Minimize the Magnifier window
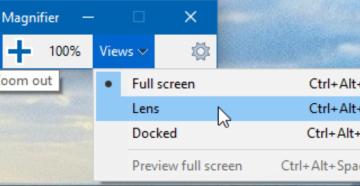The width and height of the screenshot is (360, 186). (x=88, y=17)
